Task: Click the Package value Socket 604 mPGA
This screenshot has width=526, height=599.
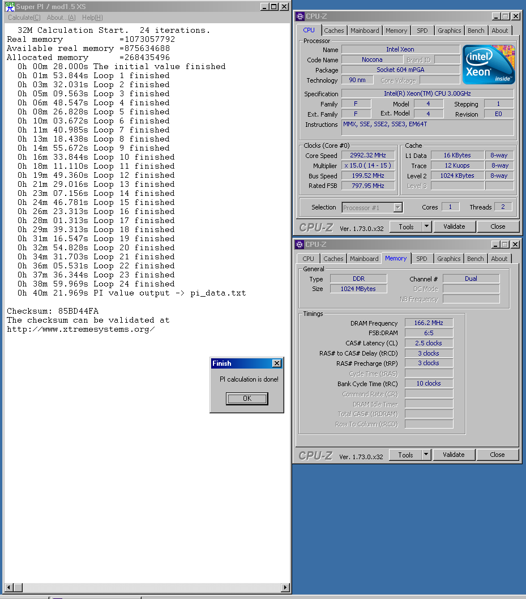Action: tap(400, 70)
